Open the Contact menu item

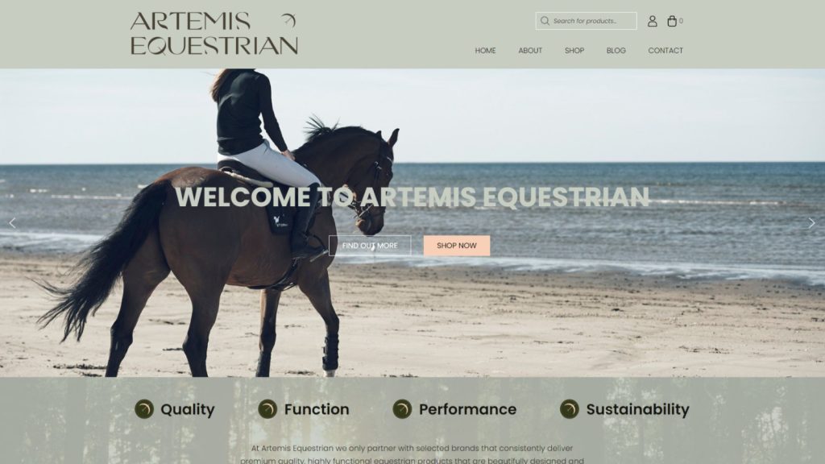[665, 51]
